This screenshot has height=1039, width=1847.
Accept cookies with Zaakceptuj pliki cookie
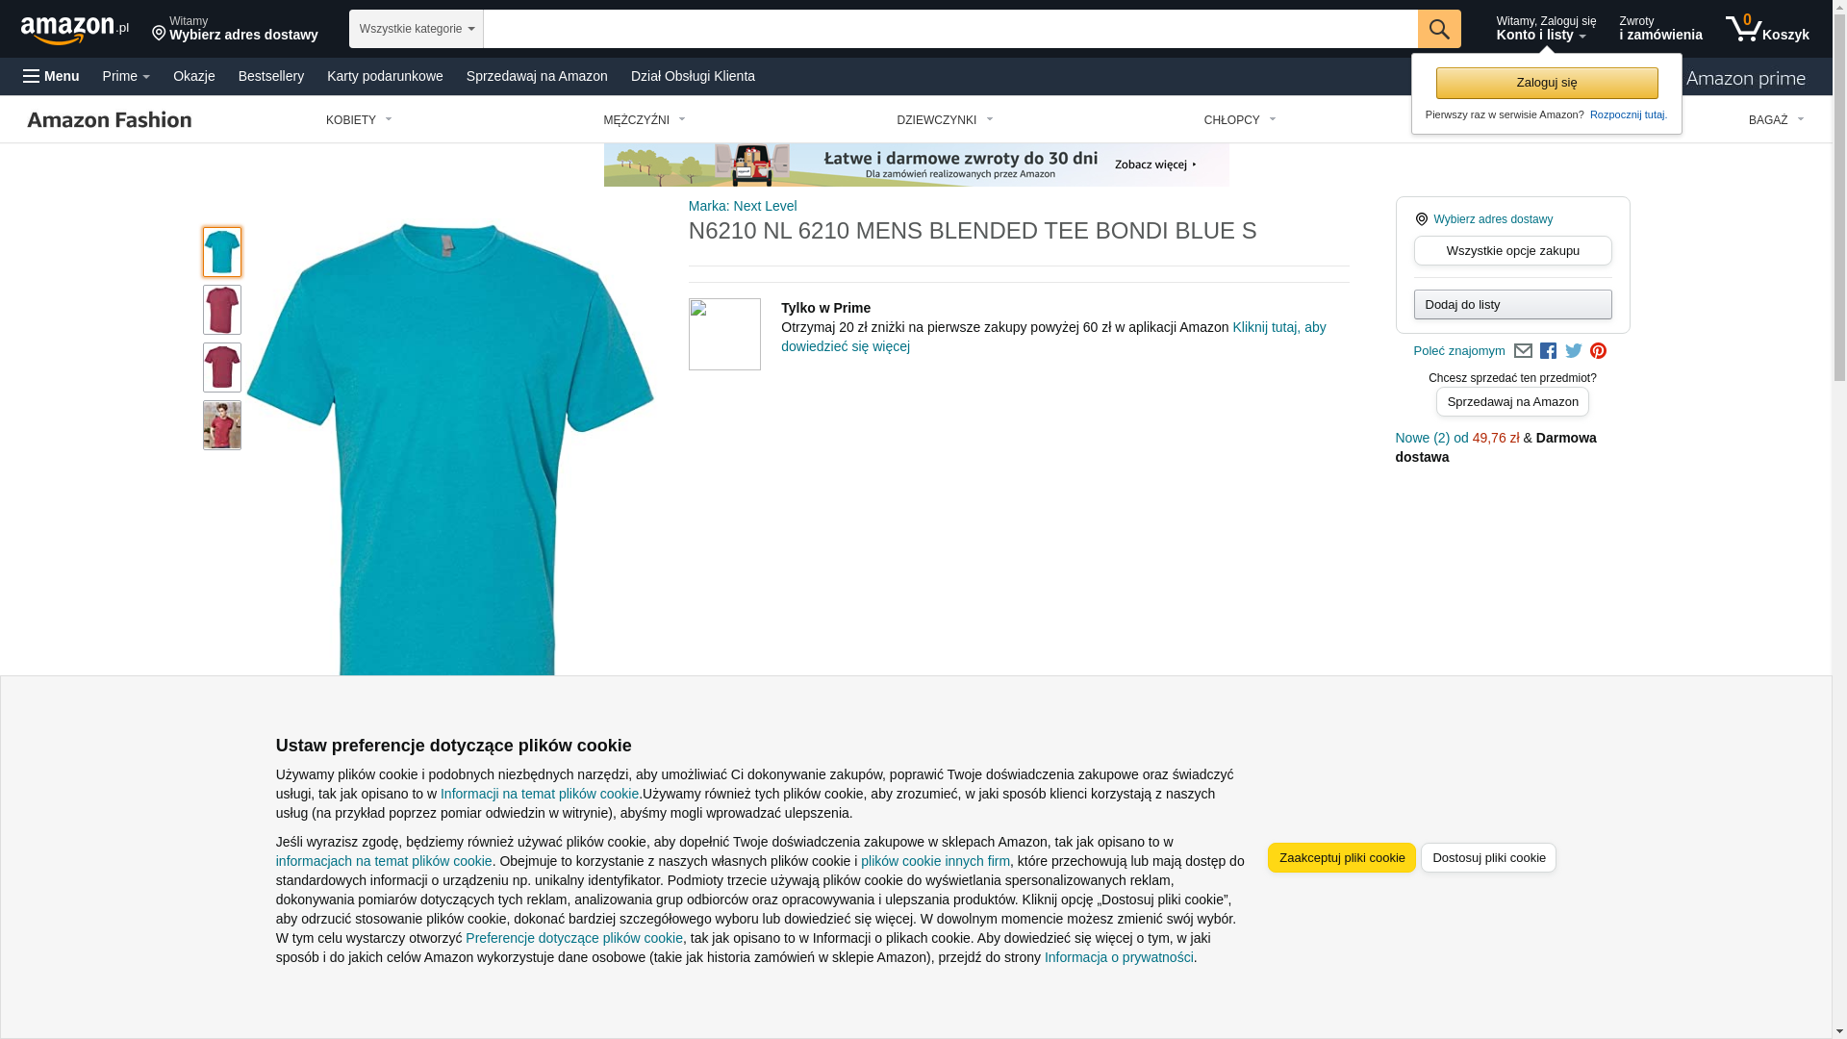(1341, 858)
